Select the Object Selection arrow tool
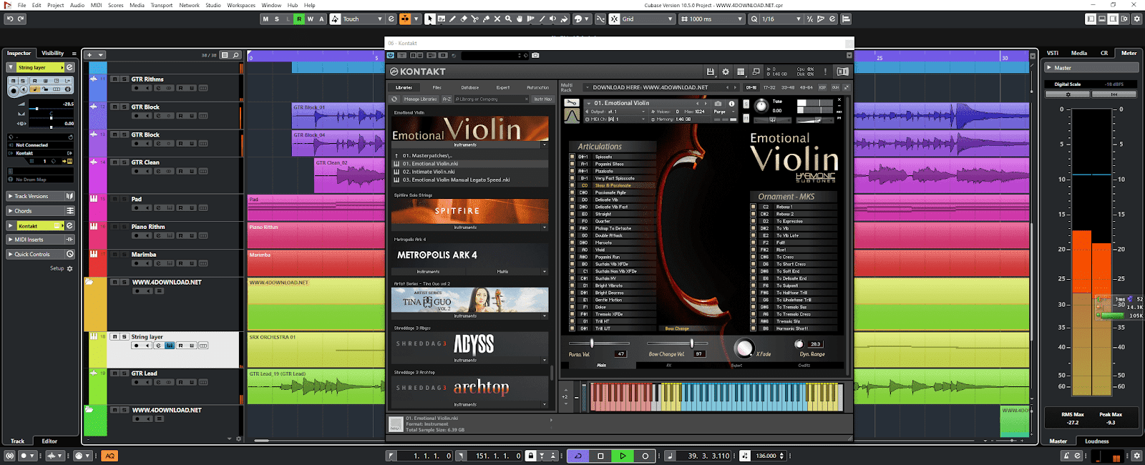This screenshot has width=1145, height=465. (429, 19)
